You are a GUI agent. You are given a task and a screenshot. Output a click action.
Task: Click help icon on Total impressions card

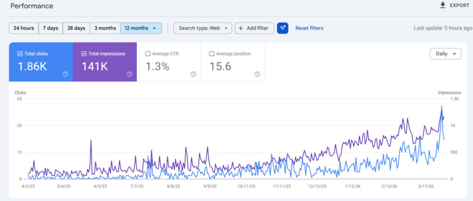129,74
